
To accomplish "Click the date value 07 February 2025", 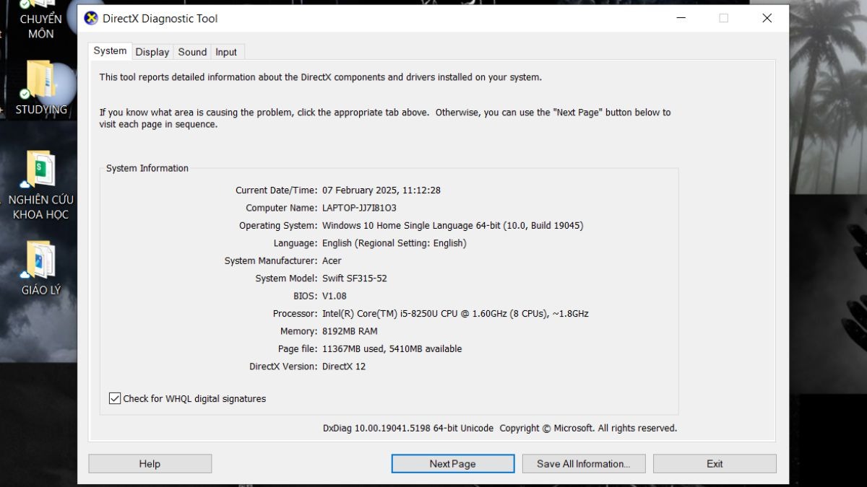I will point(381,190).
